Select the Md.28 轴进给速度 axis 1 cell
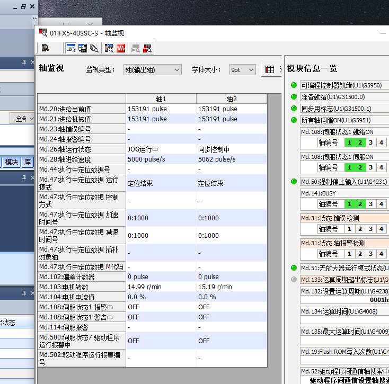This screenshot has width=389, height=384. pyautogui.click(x=161, y=159)
